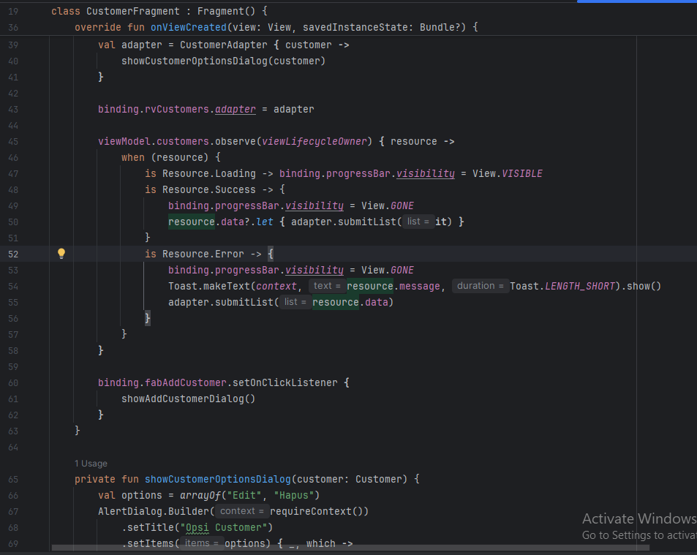Click the underlined adapter property on line 43
The height and width of the screenshot is (555, 697).
pos(236,109)
